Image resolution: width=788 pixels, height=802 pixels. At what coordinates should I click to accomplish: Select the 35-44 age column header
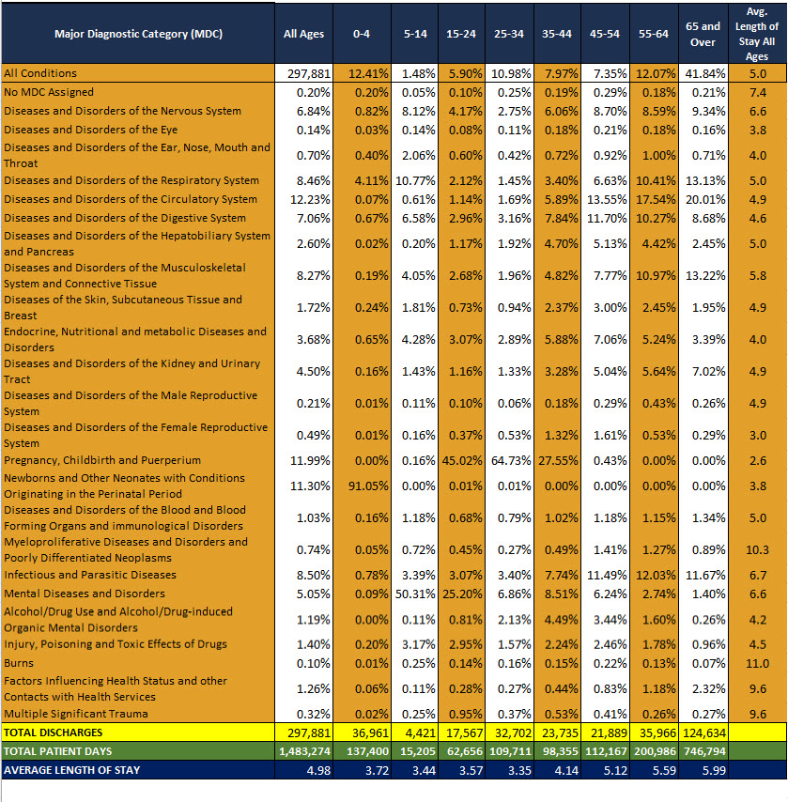click(553, 34)
